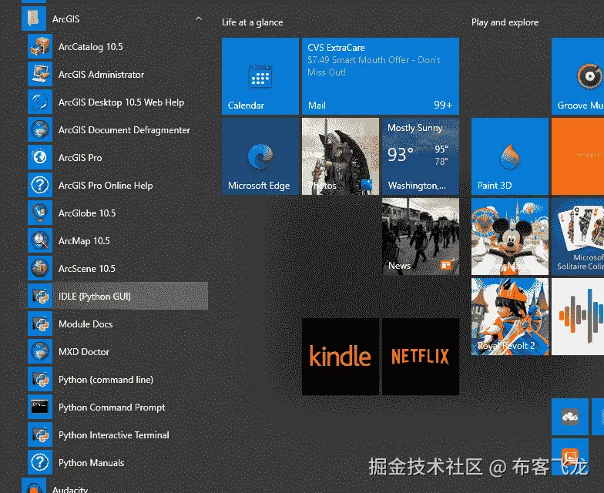This screenshot has width=604, height=493.
Task: Open the orange tile beside Paint 3D
Action: pos(578,156)
